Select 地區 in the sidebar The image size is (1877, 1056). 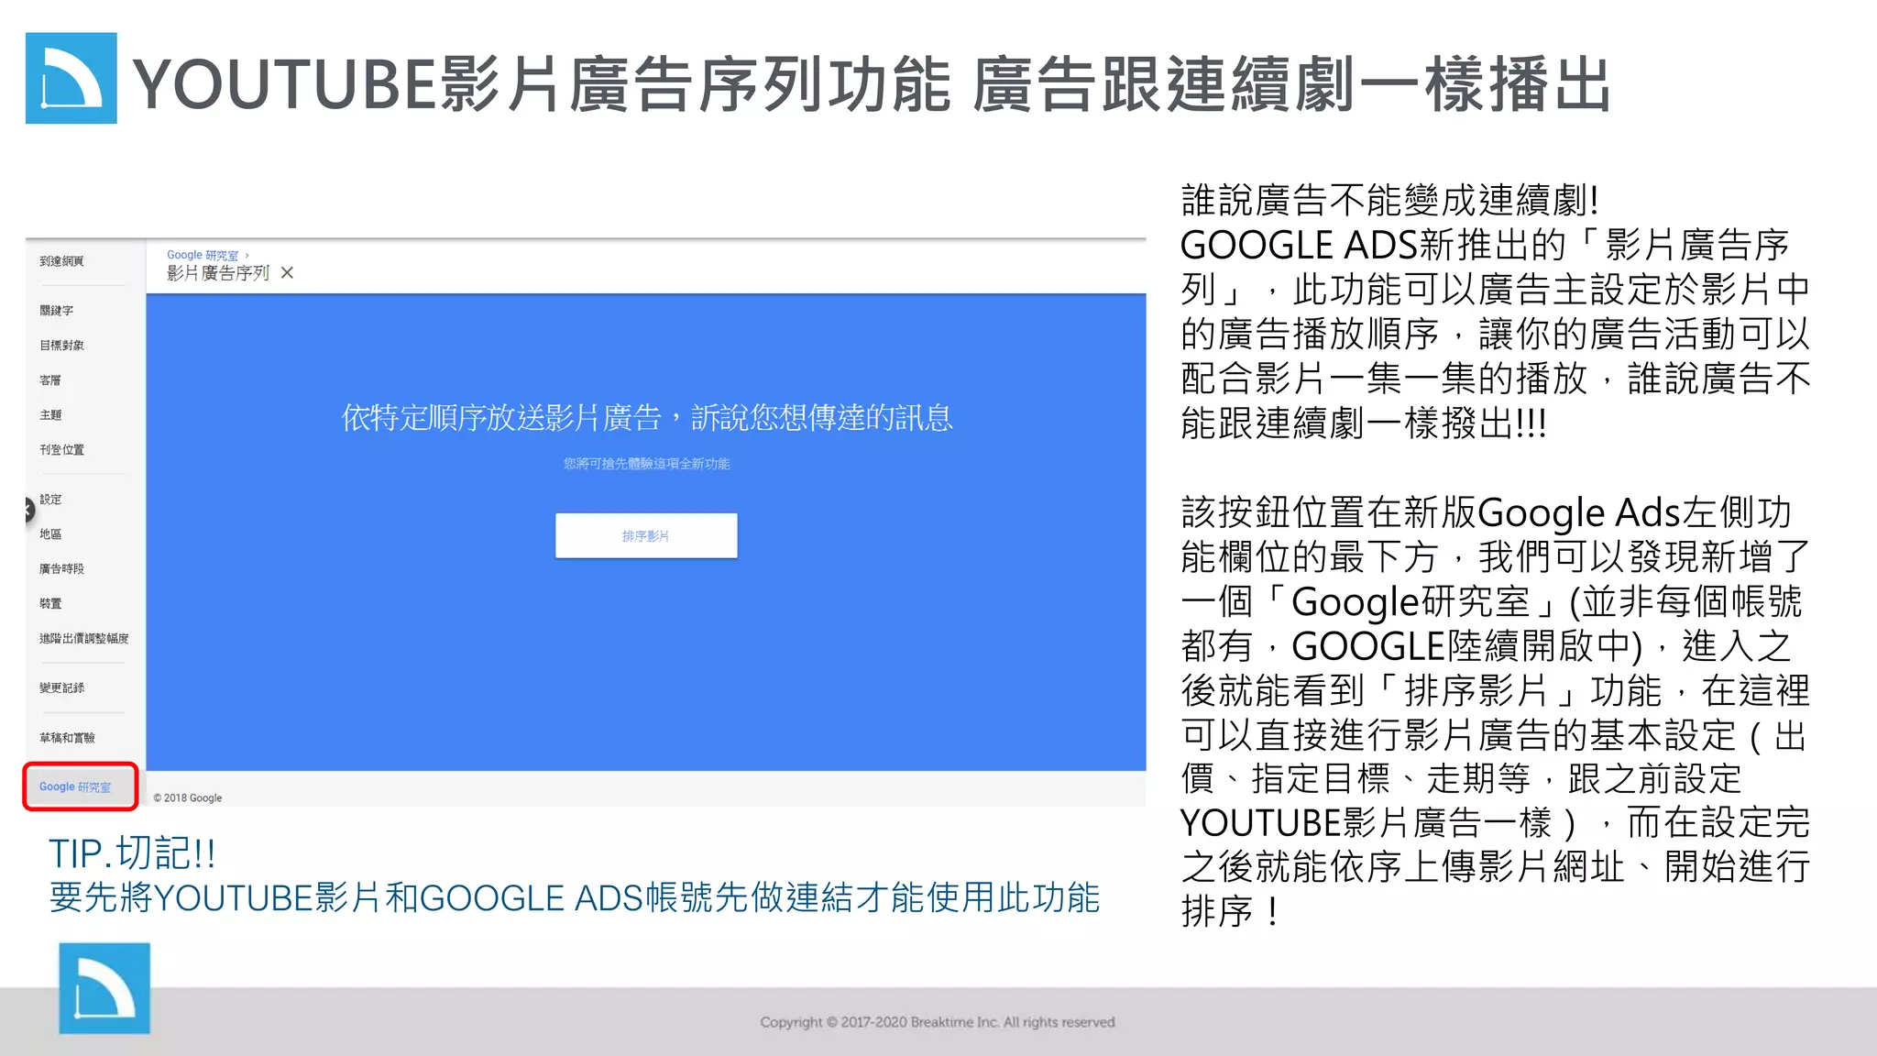(x=50, y=534)
